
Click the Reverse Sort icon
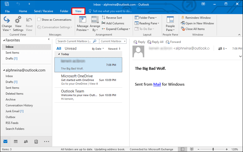104,18
